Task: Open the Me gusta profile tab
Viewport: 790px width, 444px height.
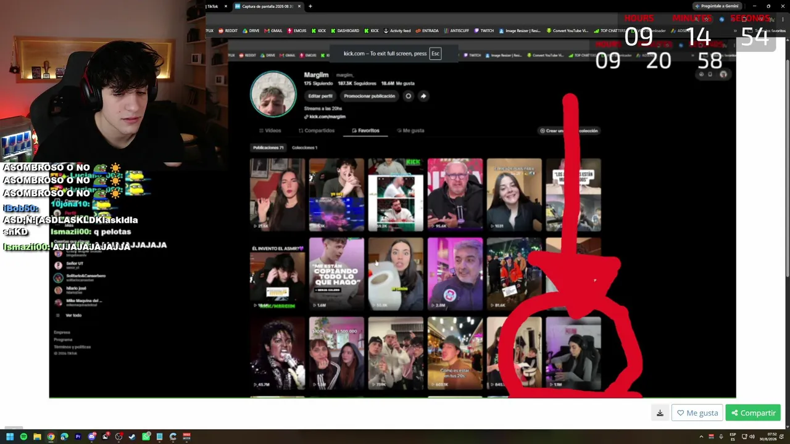Action: tap(410, 131)
